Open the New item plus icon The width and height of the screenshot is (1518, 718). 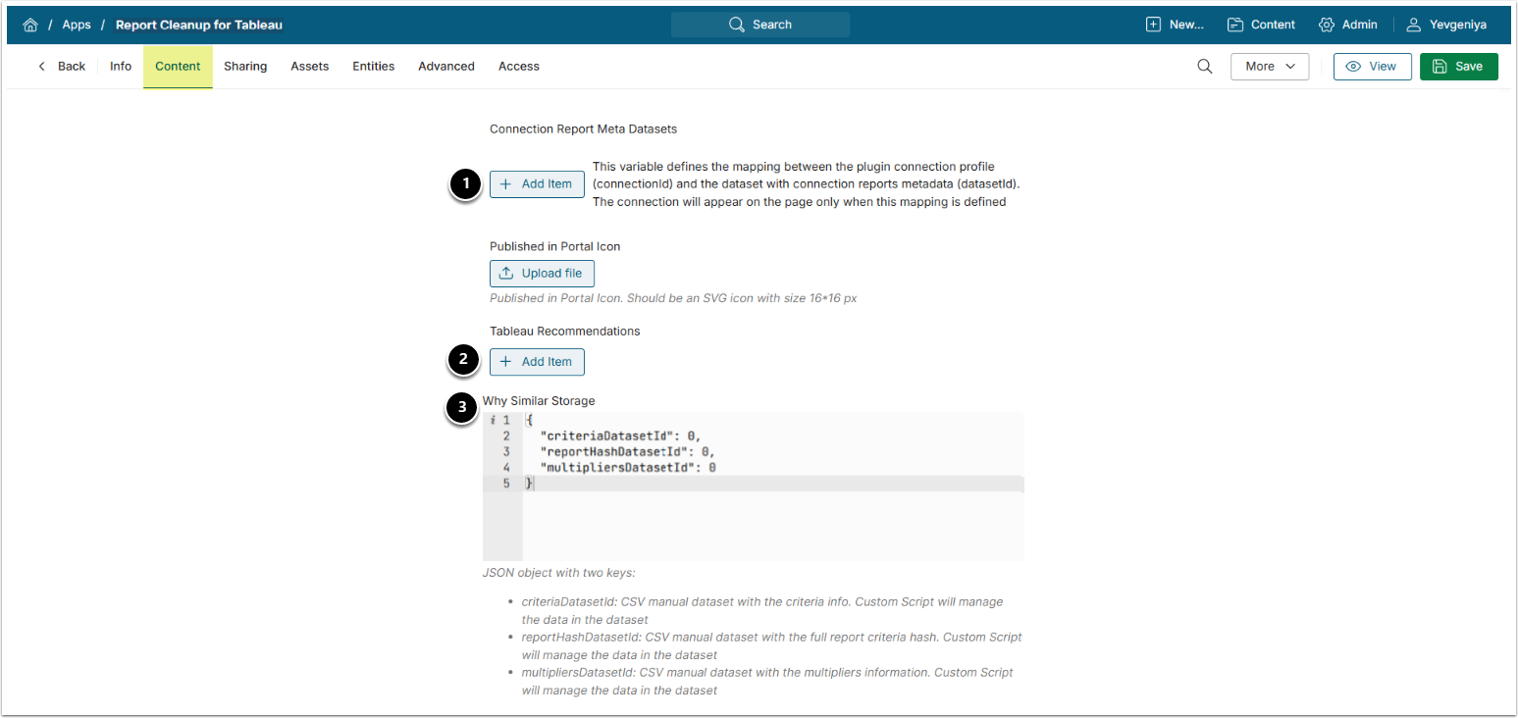click(x=1153, y=25)
